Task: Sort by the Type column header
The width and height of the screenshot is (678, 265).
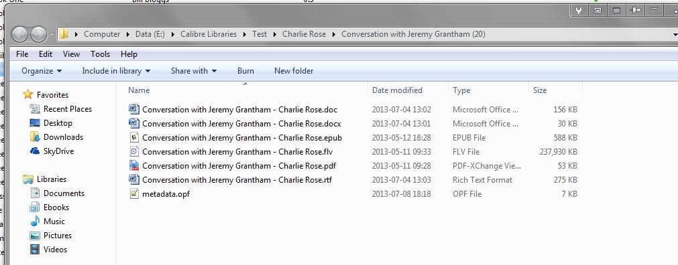Action: pos(461,90)
